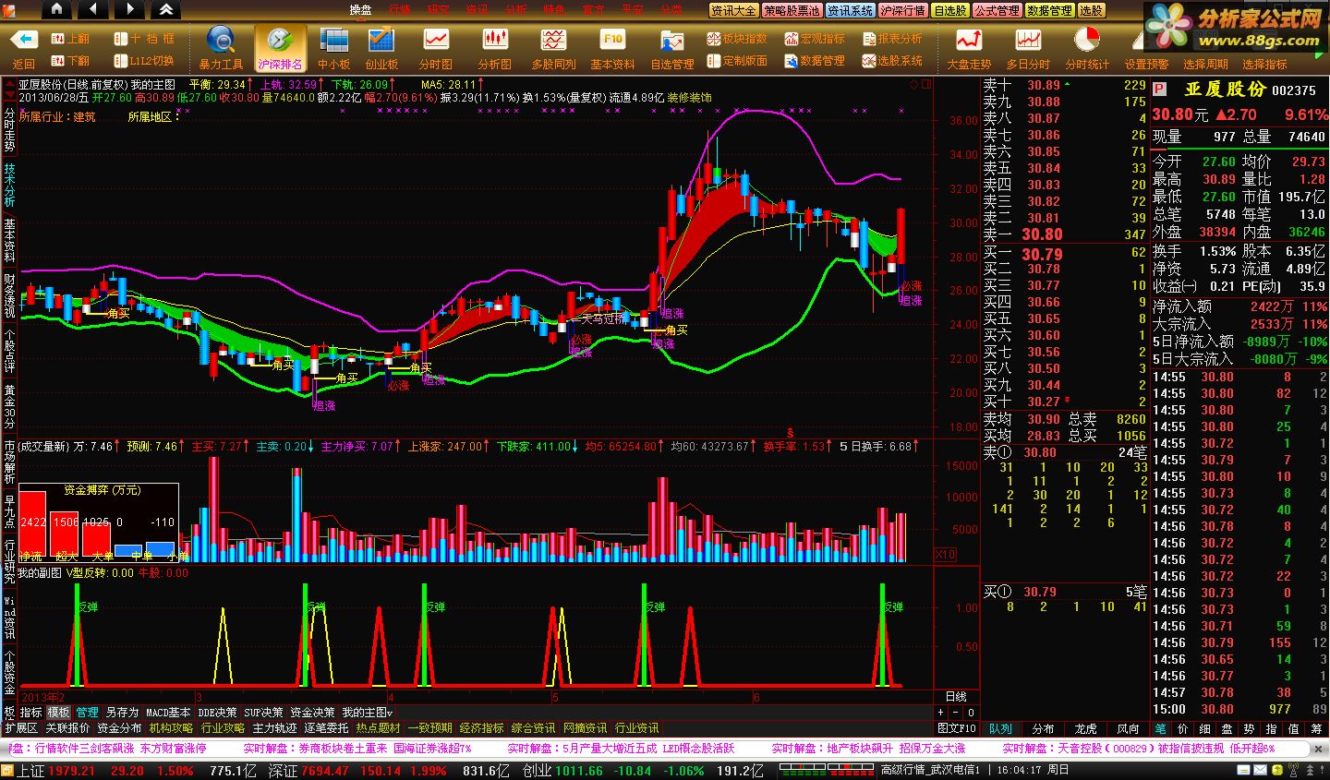Click the 沪深行情 button
This screenshot has height=780, width=1330.
(902, 10)
